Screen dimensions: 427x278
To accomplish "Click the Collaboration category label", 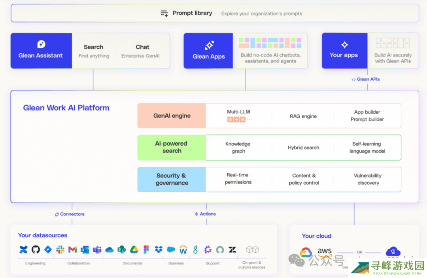I will [78, 263].
